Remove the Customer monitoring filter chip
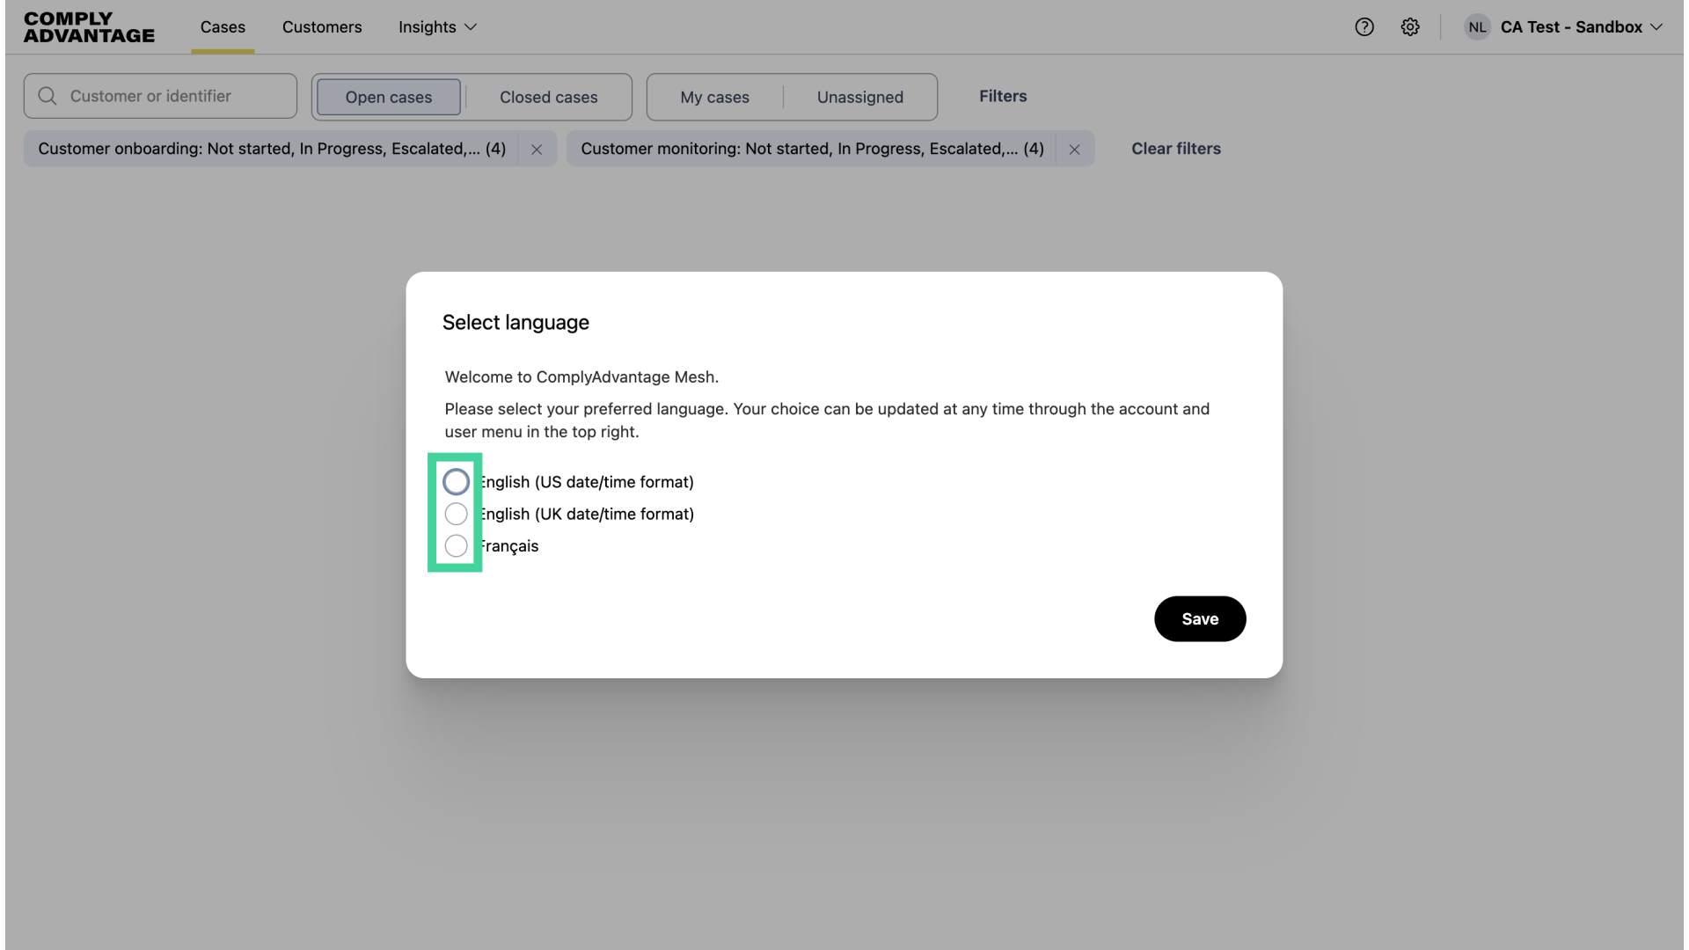Viewport: 1689px width, 950px height. (x=1073, y=149)
